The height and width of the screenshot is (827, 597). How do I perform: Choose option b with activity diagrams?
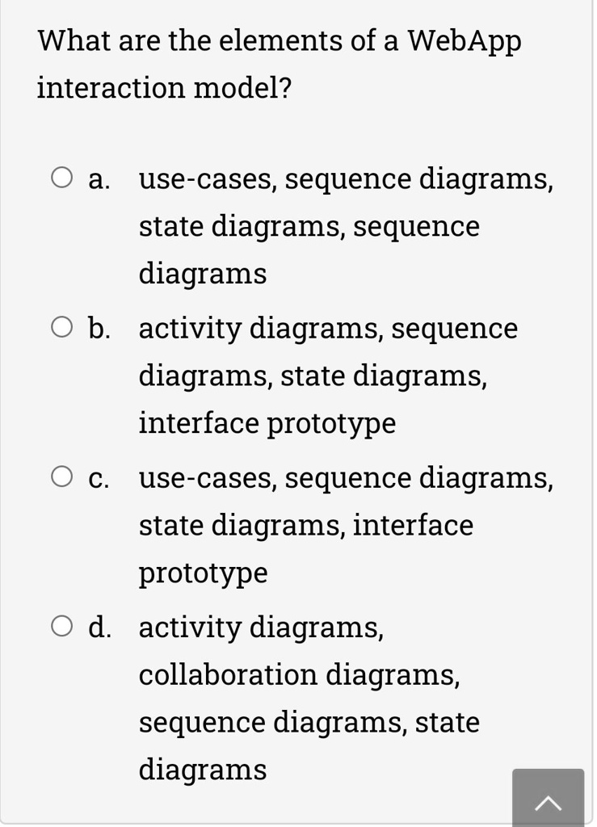pyautogui.click(x=62, y=326)
